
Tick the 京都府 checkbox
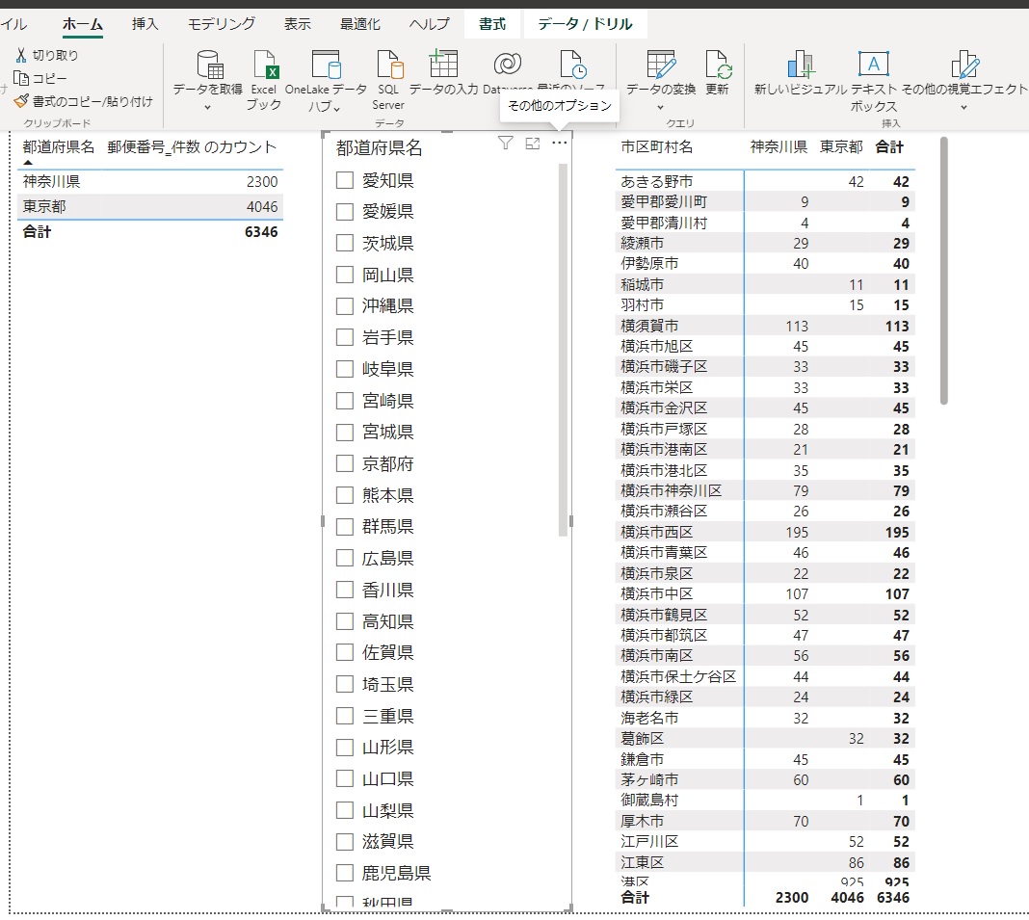click(345, 463)
